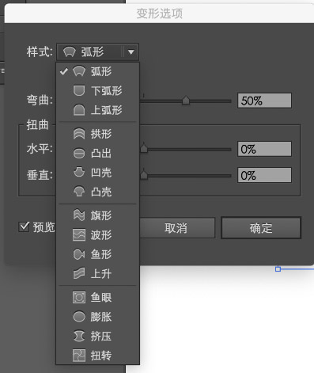Click the 水平 horizontal distortion slider handle
Viewport: 314px width, 373px height.
point(144,148)
